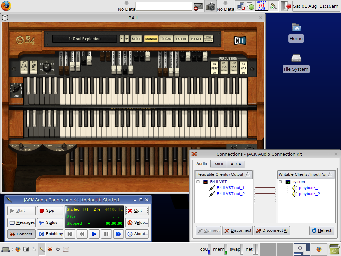Image resolution: width=341 pixels, height=256 pixels.
Task: Click the Connect button in JACK control window
Action: coord(21,234)
